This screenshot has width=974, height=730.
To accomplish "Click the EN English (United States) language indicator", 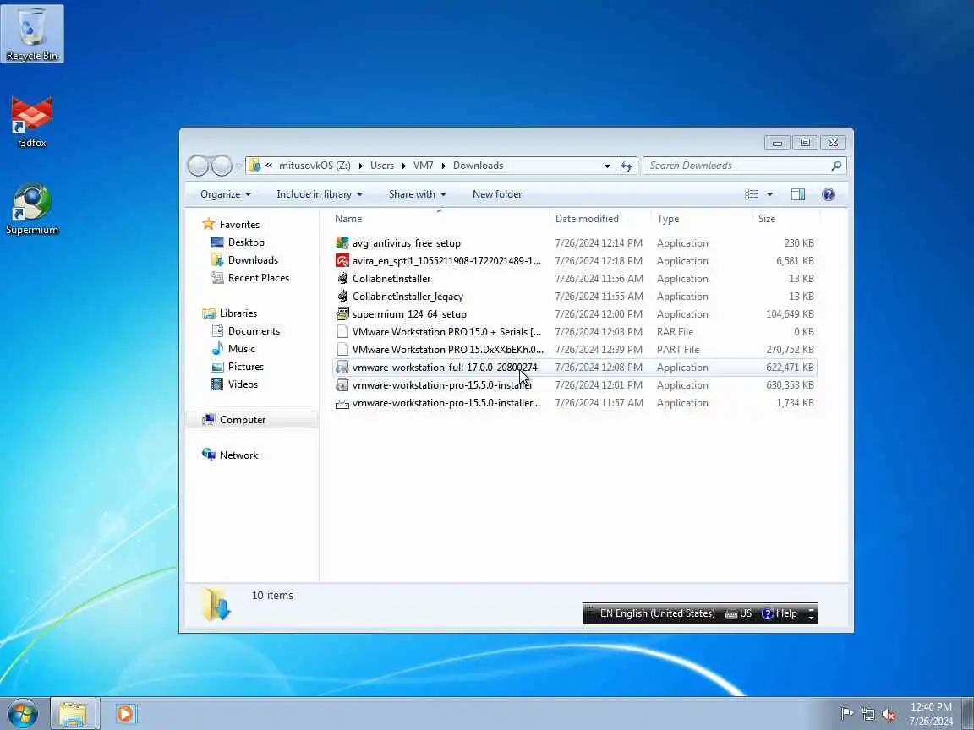I will (x=657, y=613).
